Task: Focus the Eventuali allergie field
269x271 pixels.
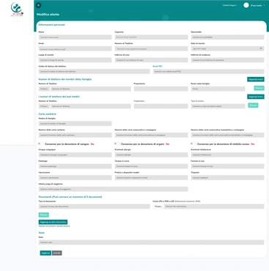Action: [x=151, y=155]
